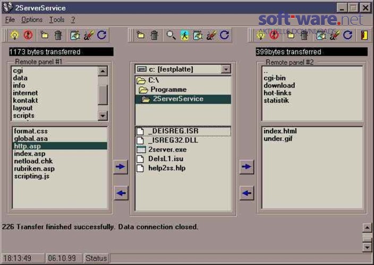The width and height of the screenshot is (374, 265).
Task: Click the running man execute icon
Action: 184,36
